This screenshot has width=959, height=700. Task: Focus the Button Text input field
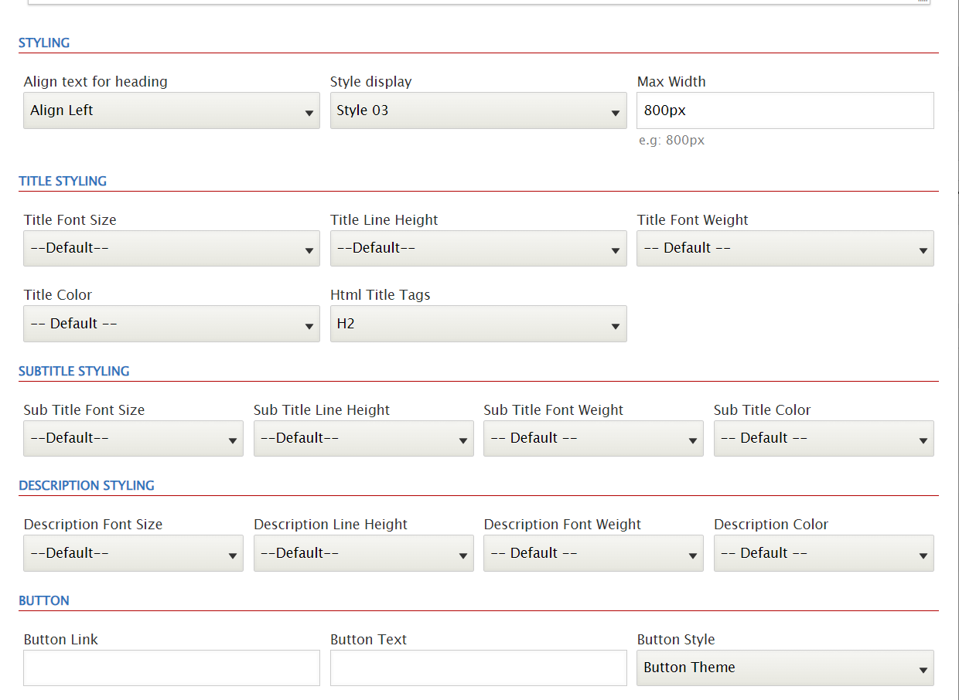(478, 668)
